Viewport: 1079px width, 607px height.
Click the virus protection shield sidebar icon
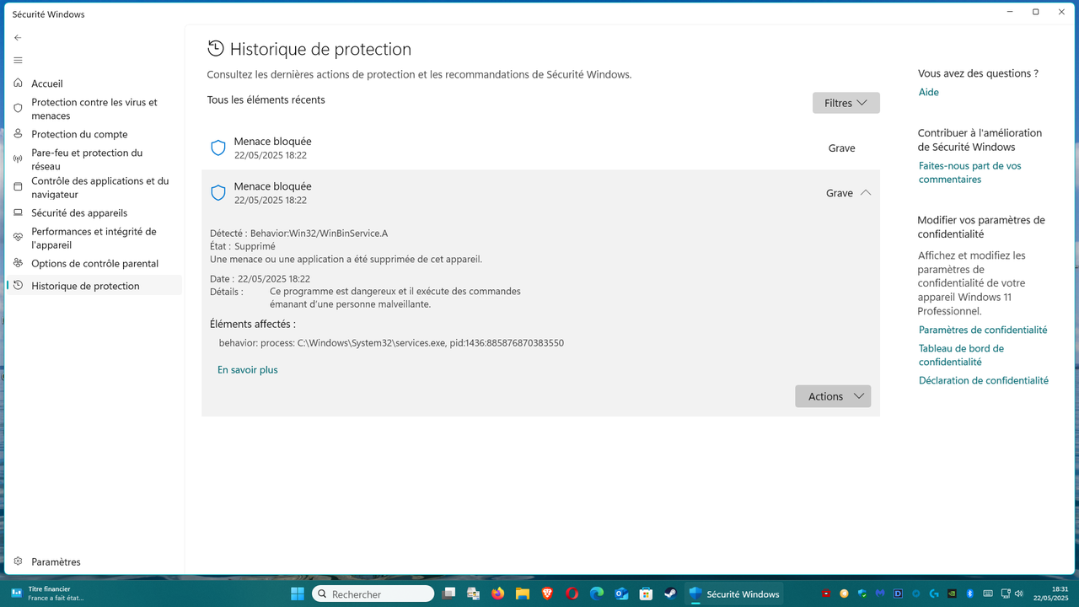[x=18, y=109]
